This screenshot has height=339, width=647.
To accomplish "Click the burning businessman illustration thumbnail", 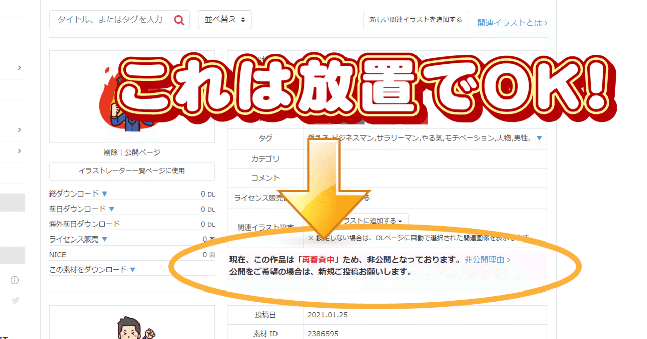I will click(x=131, y=96).
